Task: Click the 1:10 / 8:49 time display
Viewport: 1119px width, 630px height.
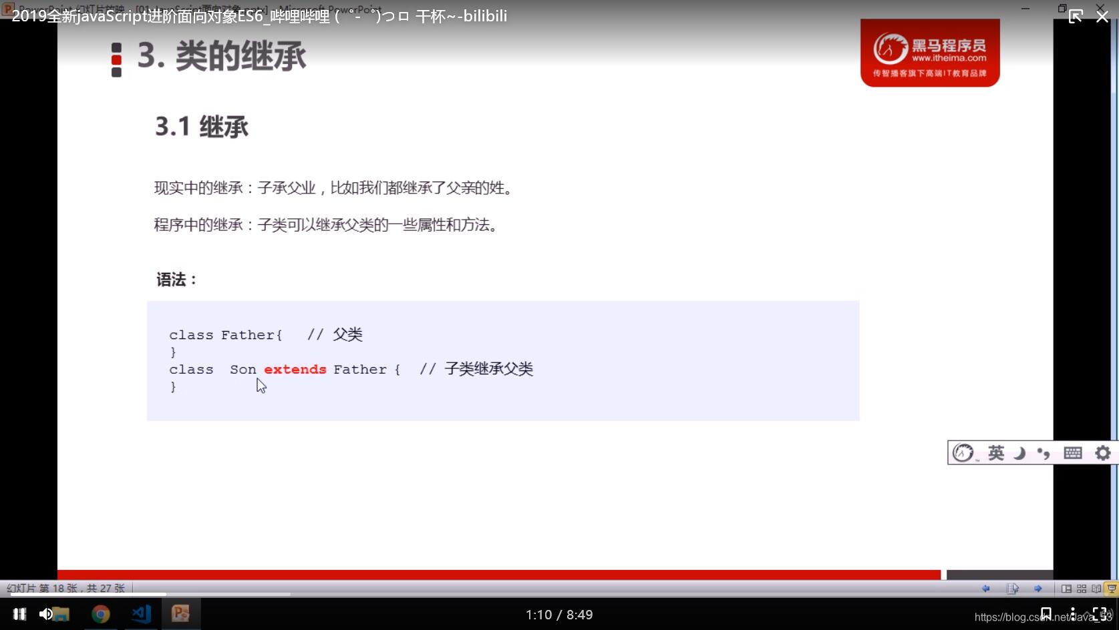Action: click(559, 615)
